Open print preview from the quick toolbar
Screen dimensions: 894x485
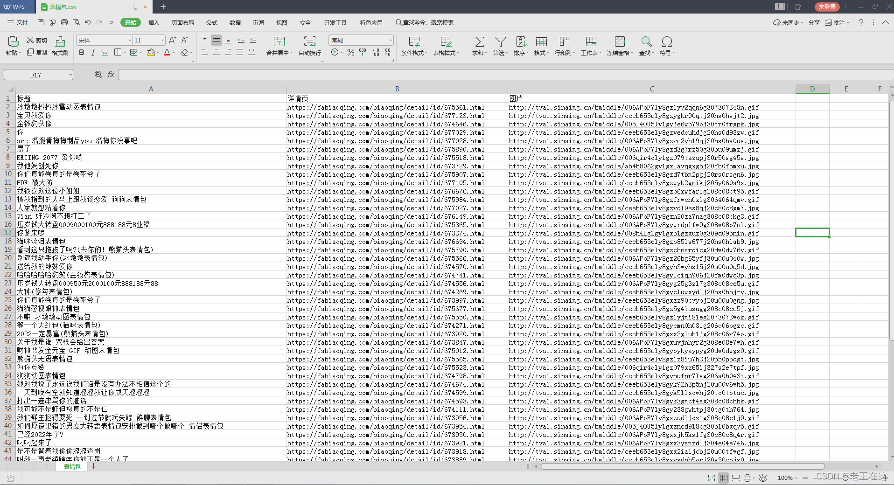(76, 22)
